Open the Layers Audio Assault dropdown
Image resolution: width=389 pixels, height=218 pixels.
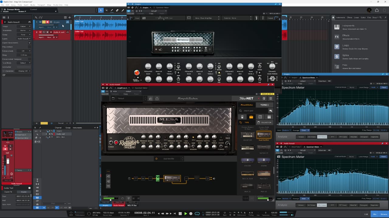[24, 39]
